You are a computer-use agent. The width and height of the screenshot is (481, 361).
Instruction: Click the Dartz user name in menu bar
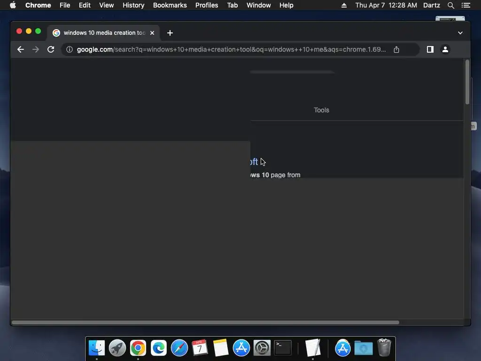click(431, 5)
